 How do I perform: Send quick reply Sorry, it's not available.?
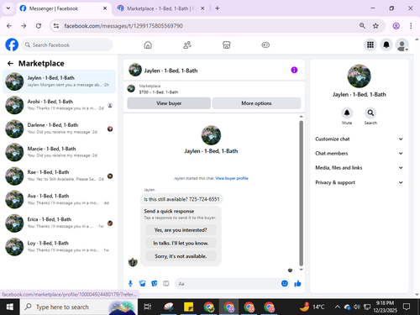click(181, 256)
